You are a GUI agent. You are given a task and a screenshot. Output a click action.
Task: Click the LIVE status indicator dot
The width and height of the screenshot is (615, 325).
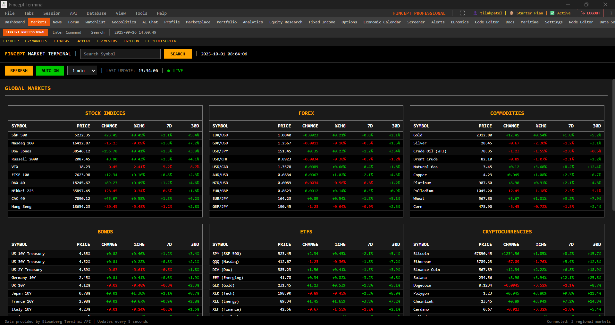(x=169, y=70)
